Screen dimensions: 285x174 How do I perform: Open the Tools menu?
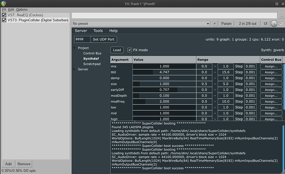tap(98, 31)
